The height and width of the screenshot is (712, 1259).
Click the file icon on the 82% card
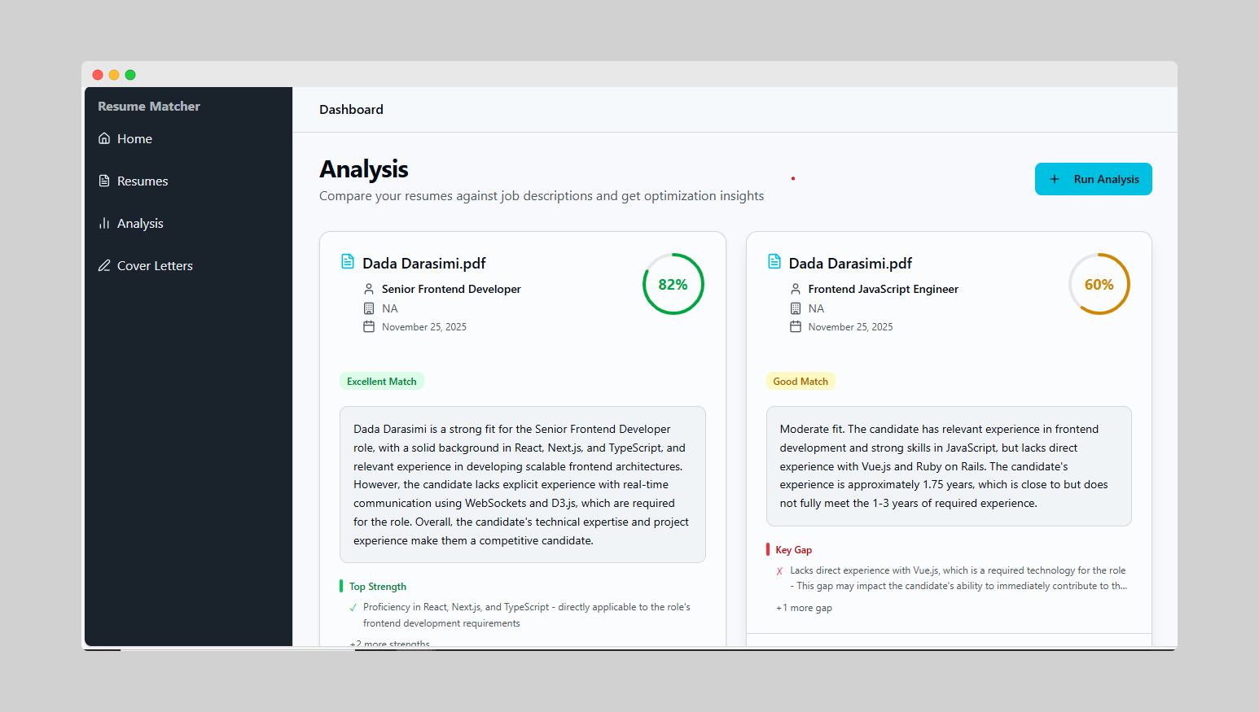click(x=348, y=262)
